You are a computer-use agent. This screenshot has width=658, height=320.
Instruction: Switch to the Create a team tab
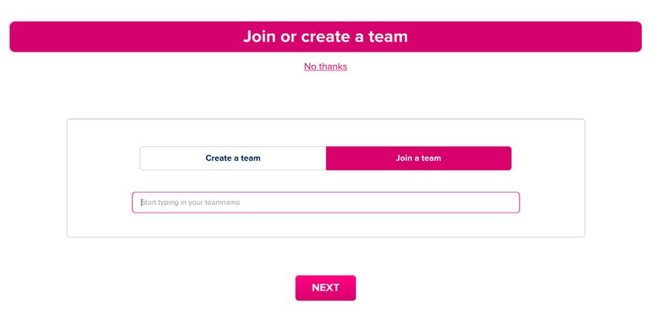[x=233, y=158]
